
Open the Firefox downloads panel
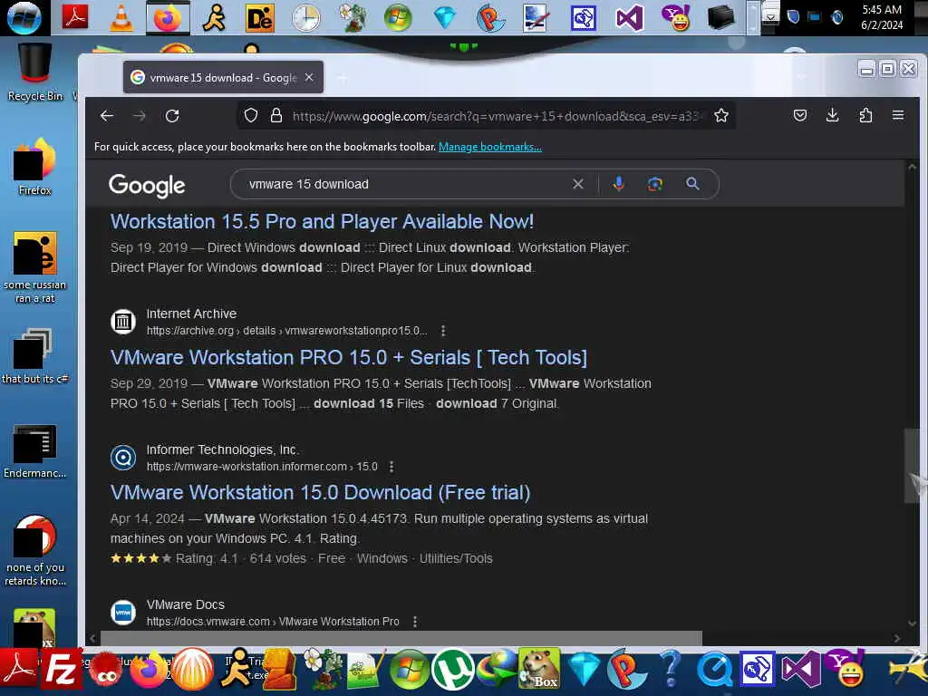(832, 115)
